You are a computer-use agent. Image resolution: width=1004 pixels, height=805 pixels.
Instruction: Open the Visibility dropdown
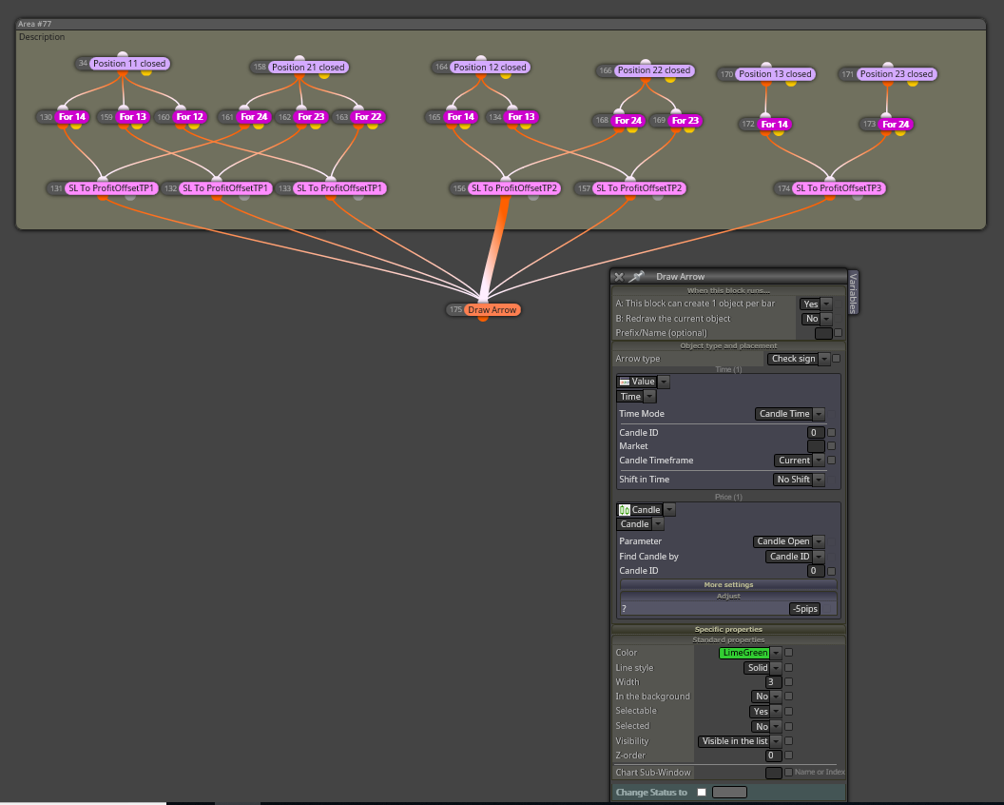click(x=740, y=741)
